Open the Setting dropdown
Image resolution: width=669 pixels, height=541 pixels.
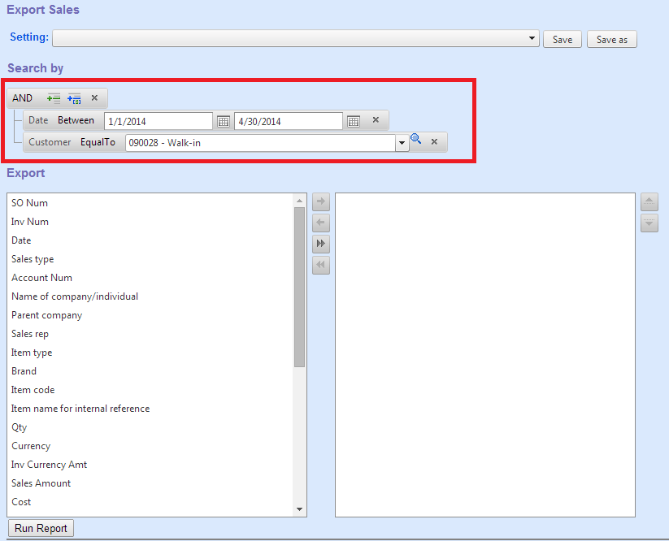532,38
